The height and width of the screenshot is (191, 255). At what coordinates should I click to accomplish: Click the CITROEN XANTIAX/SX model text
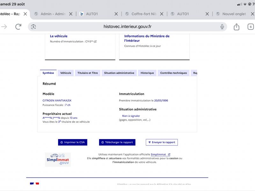pyautogui.click(x=57, y=101)
